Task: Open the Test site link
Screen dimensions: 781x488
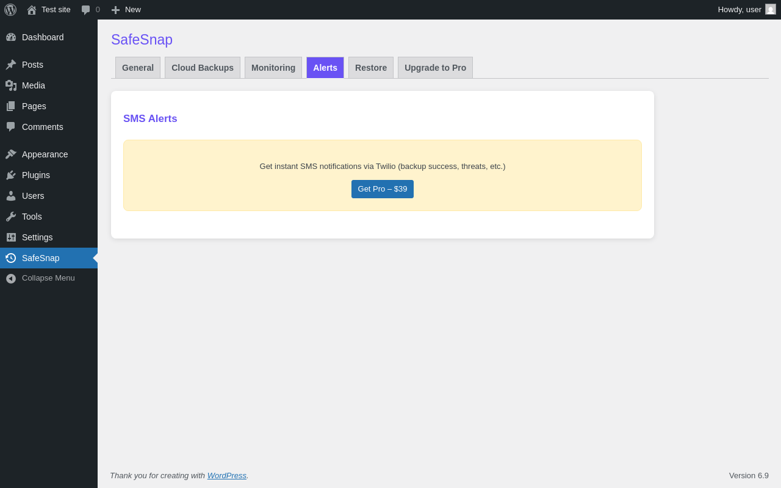Action: [56, 10]
